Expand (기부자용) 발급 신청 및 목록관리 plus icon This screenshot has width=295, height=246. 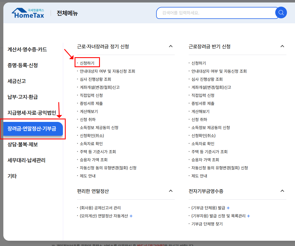click(249, 216)
